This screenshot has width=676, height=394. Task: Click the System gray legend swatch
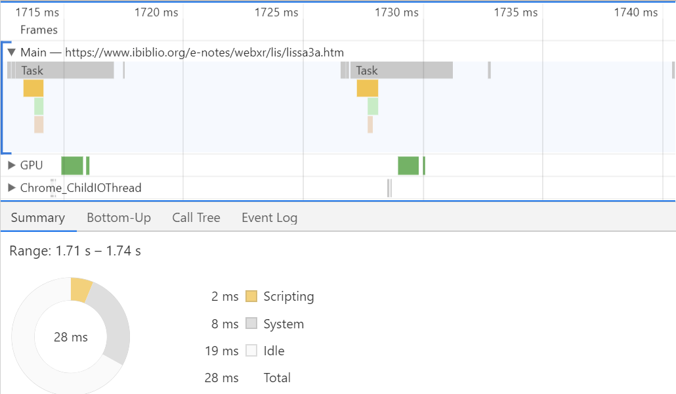pyautogui.click(x=251, y=323)
